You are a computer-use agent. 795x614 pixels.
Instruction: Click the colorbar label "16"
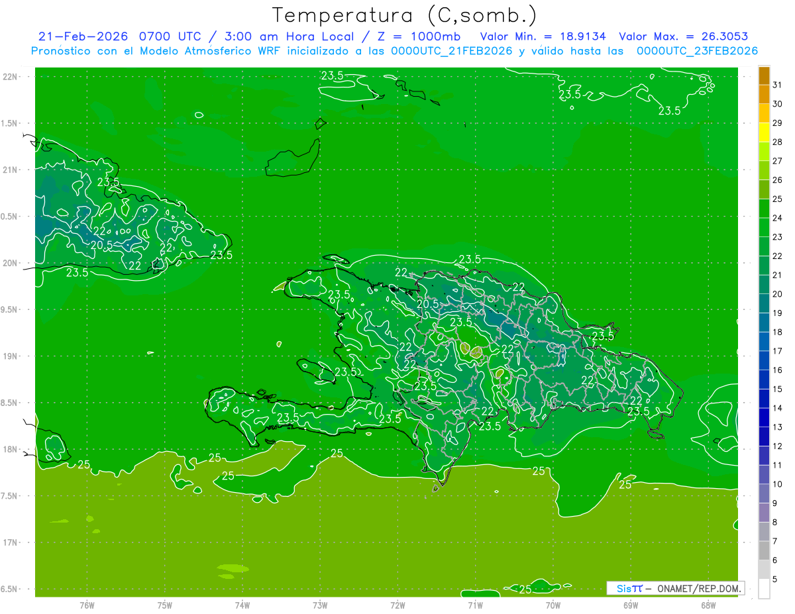(777, 370)
